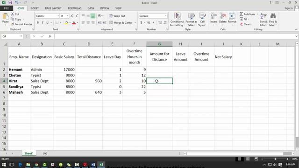Screen dimensions: 299x168
Task: Cut the selected cell
Action: [15, 14]
